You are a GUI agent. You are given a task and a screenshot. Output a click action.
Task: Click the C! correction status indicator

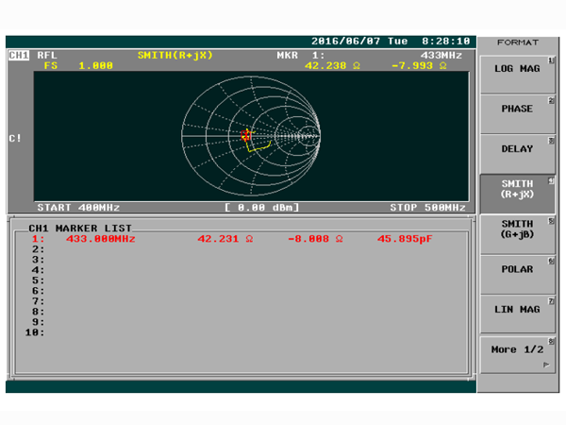(15, 139)
